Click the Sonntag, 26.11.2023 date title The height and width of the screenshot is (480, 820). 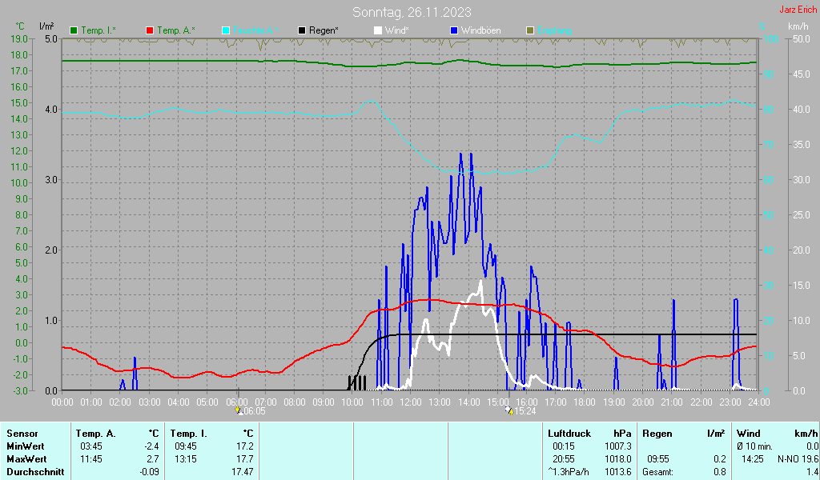tap(412, 12)
